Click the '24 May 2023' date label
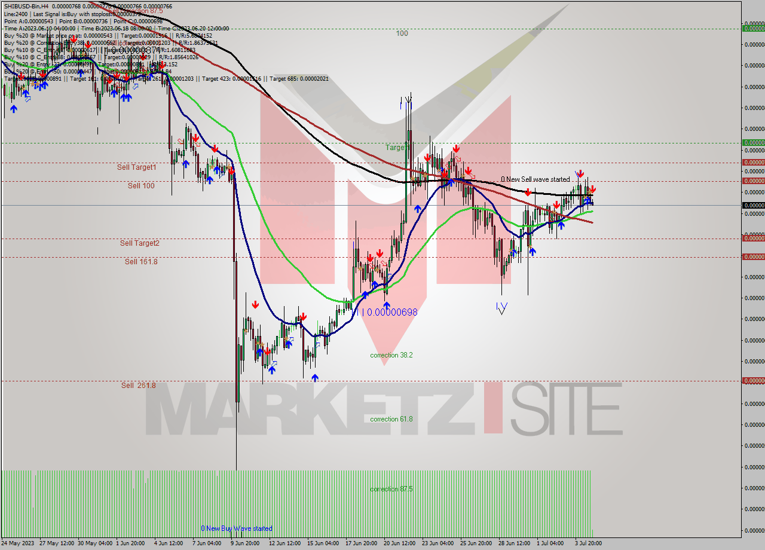 click(x=18, y=543)
